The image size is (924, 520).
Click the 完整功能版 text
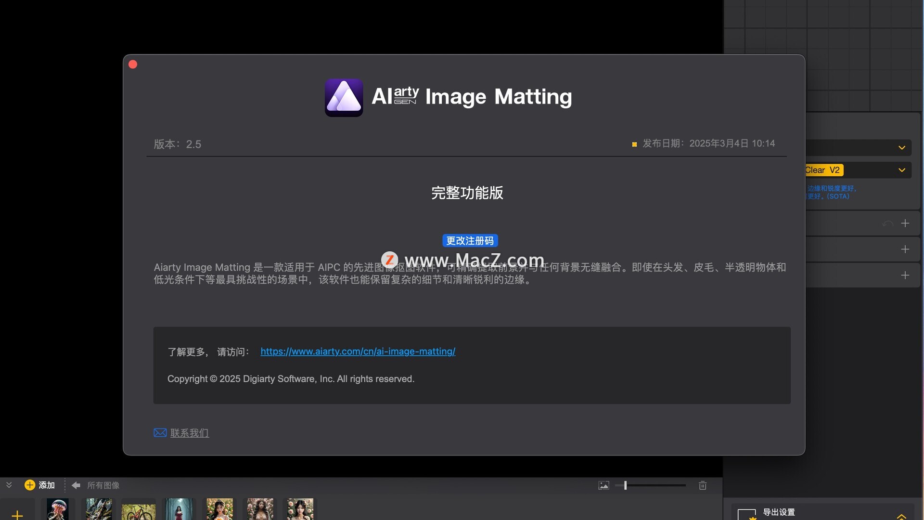(467, 193)
